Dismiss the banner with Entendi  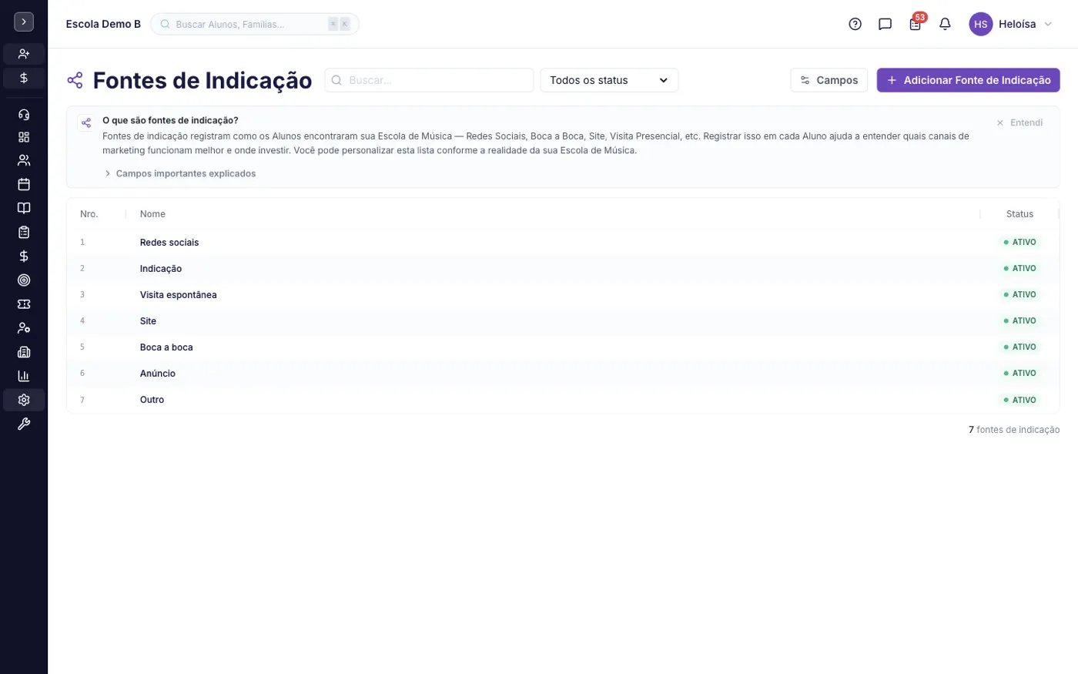click(1019, 122)
